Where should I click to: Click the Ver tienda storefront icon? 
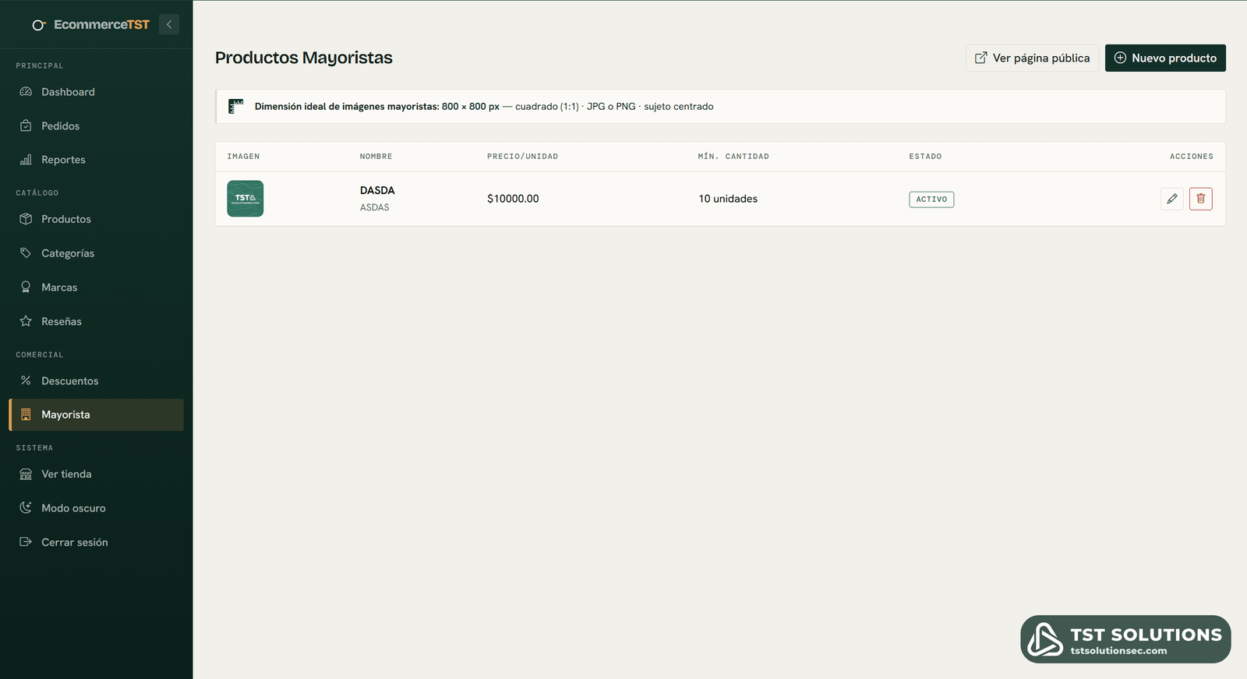point(26,474)
